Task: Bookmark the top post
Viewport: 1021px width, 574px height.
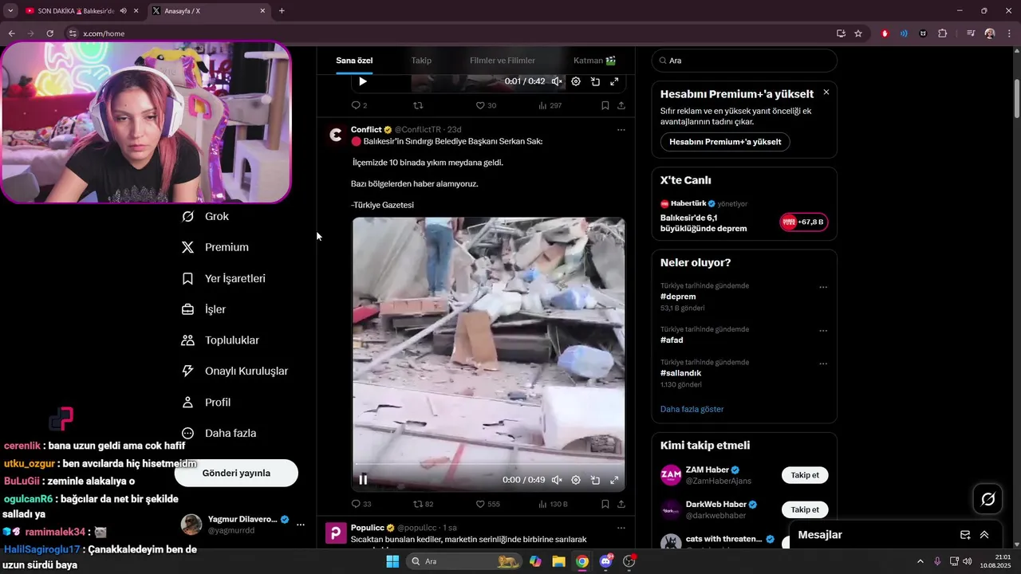Action: 605,105
